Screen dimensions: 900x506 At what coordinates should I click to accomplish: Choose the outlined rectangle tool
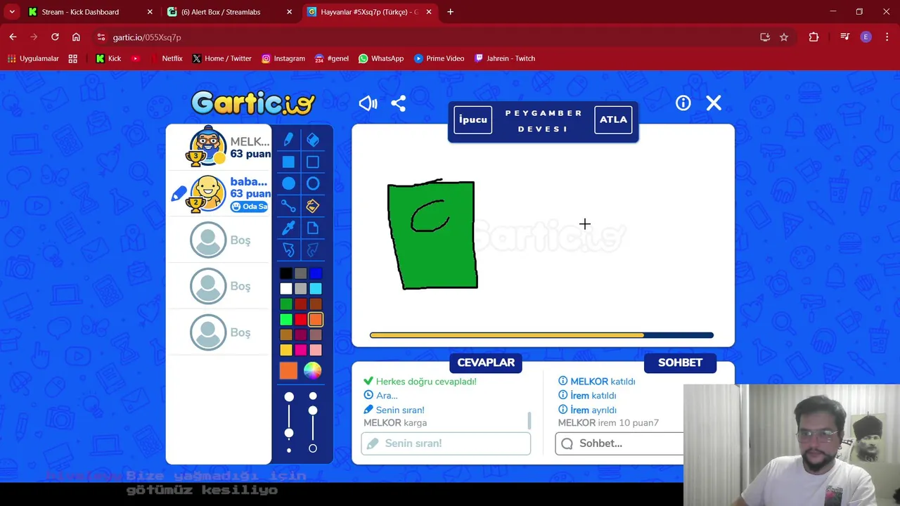click(313, 162)
